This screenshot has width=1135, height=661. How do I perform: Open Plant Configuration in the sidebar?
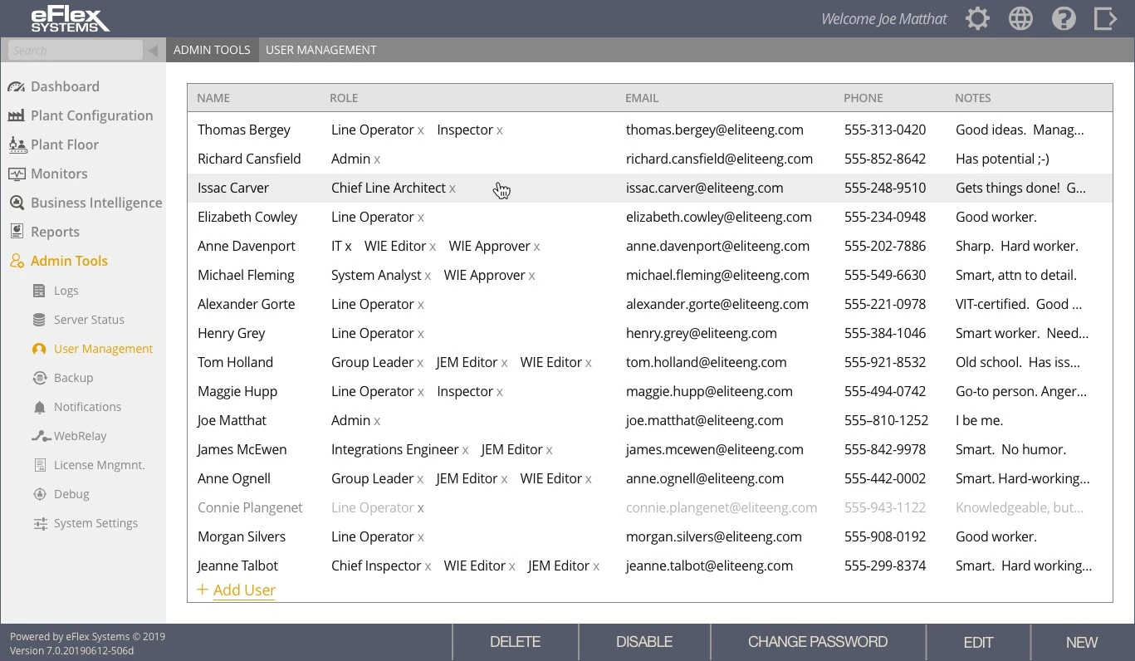click(x=91, y=115)
